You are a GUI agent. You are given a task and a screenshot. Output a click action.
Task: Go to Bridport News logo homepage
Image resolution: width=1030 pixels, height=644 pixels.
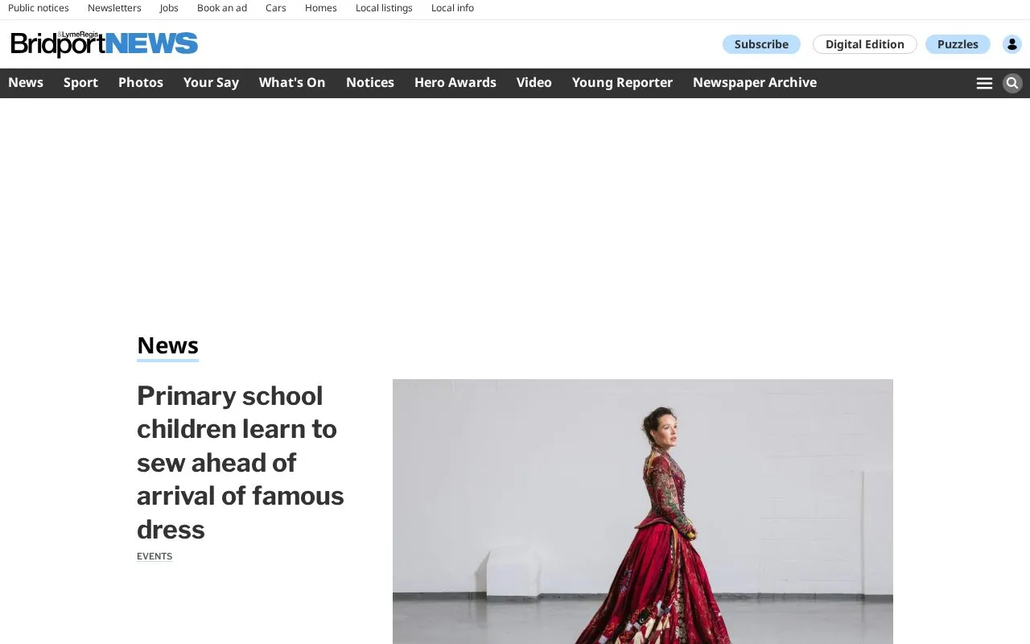pyautogui.click(x=105, y=44)
